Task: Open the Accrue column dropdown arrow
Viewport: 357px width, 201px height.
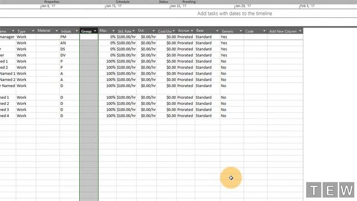Action: coord(192,31)
